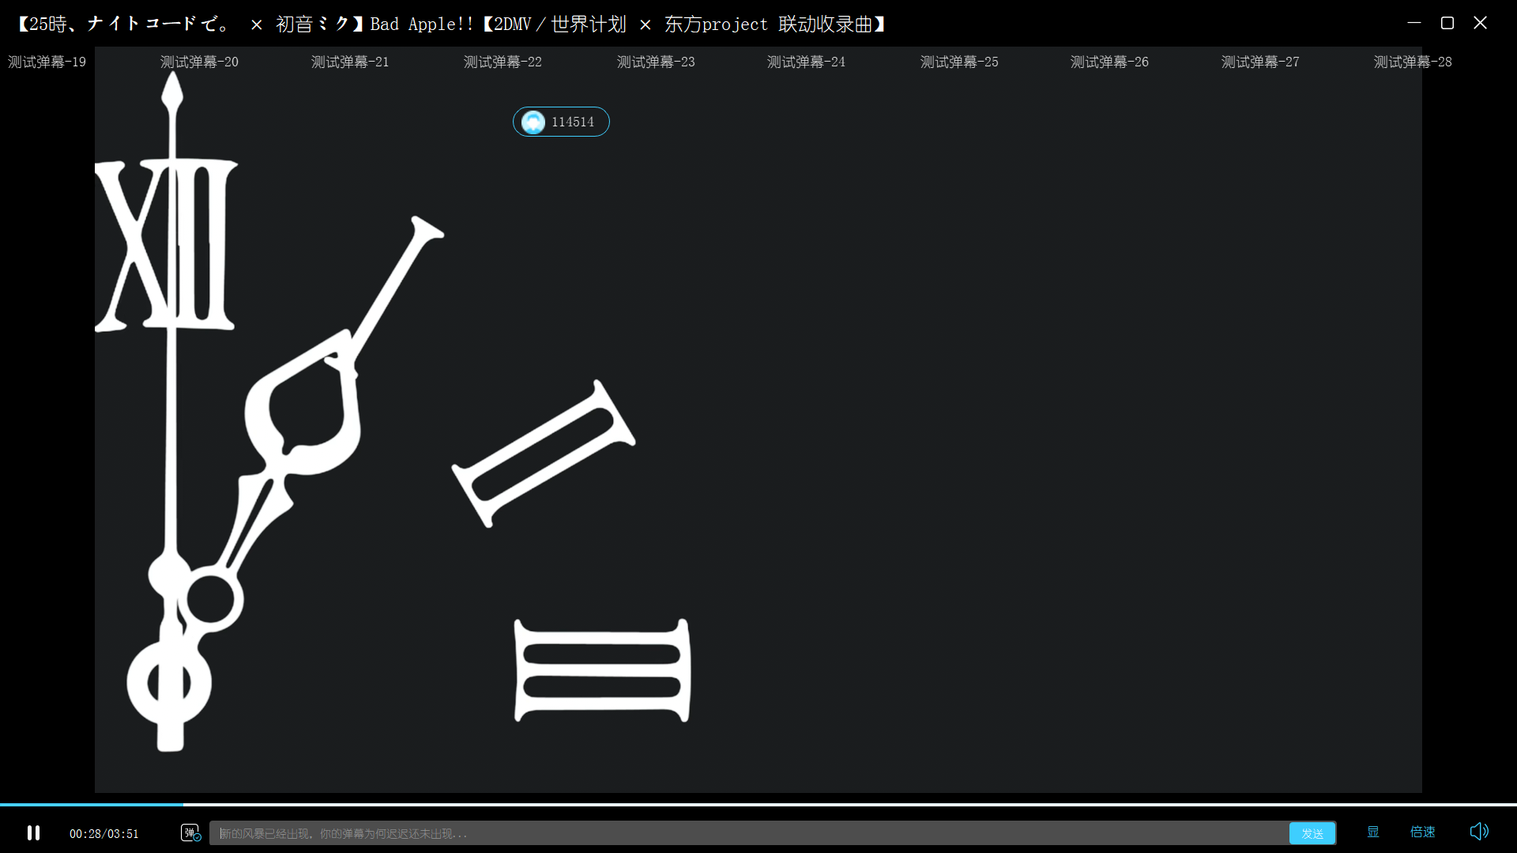The image size is (1517, 853).
Task: Open the 倍速 playback speed menu
Action: [1423, 832]
